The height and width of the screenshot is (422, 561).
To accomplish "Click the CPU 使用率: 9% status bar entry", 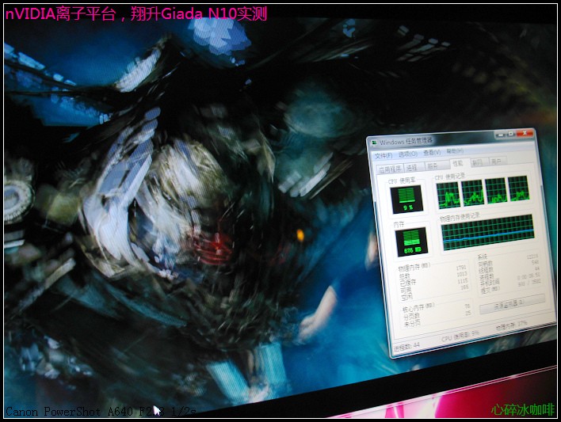I will pos(460,336).
